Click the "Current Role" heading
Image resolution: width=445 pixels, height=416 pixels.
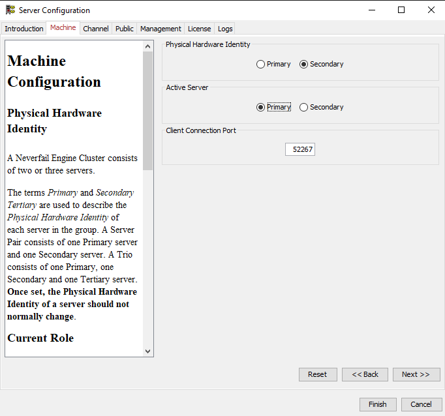[x=40, y=338]
